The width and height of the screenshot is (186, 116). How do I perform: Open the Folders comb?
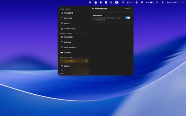[74, 42]
